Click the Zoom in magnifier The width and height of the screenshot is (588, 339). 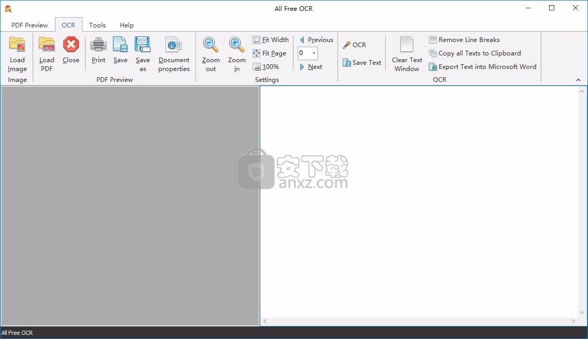point(236,45)
